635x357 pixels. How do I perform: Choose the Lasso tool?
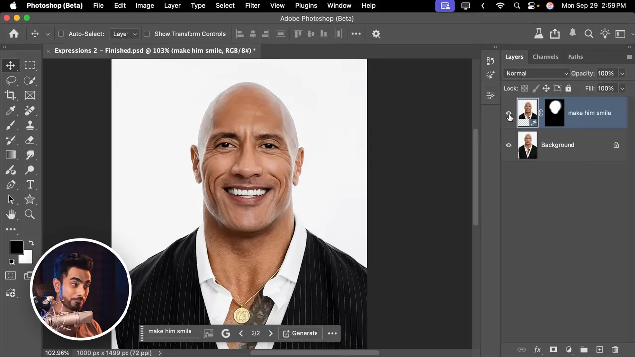tap(11, 80)
